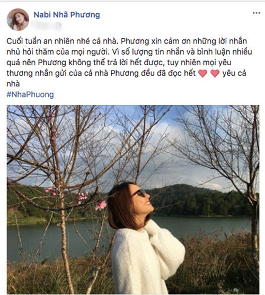Screen dimensions: 265x295
Task: Click the first red heart emoji
Action: (x=203, y=73)
